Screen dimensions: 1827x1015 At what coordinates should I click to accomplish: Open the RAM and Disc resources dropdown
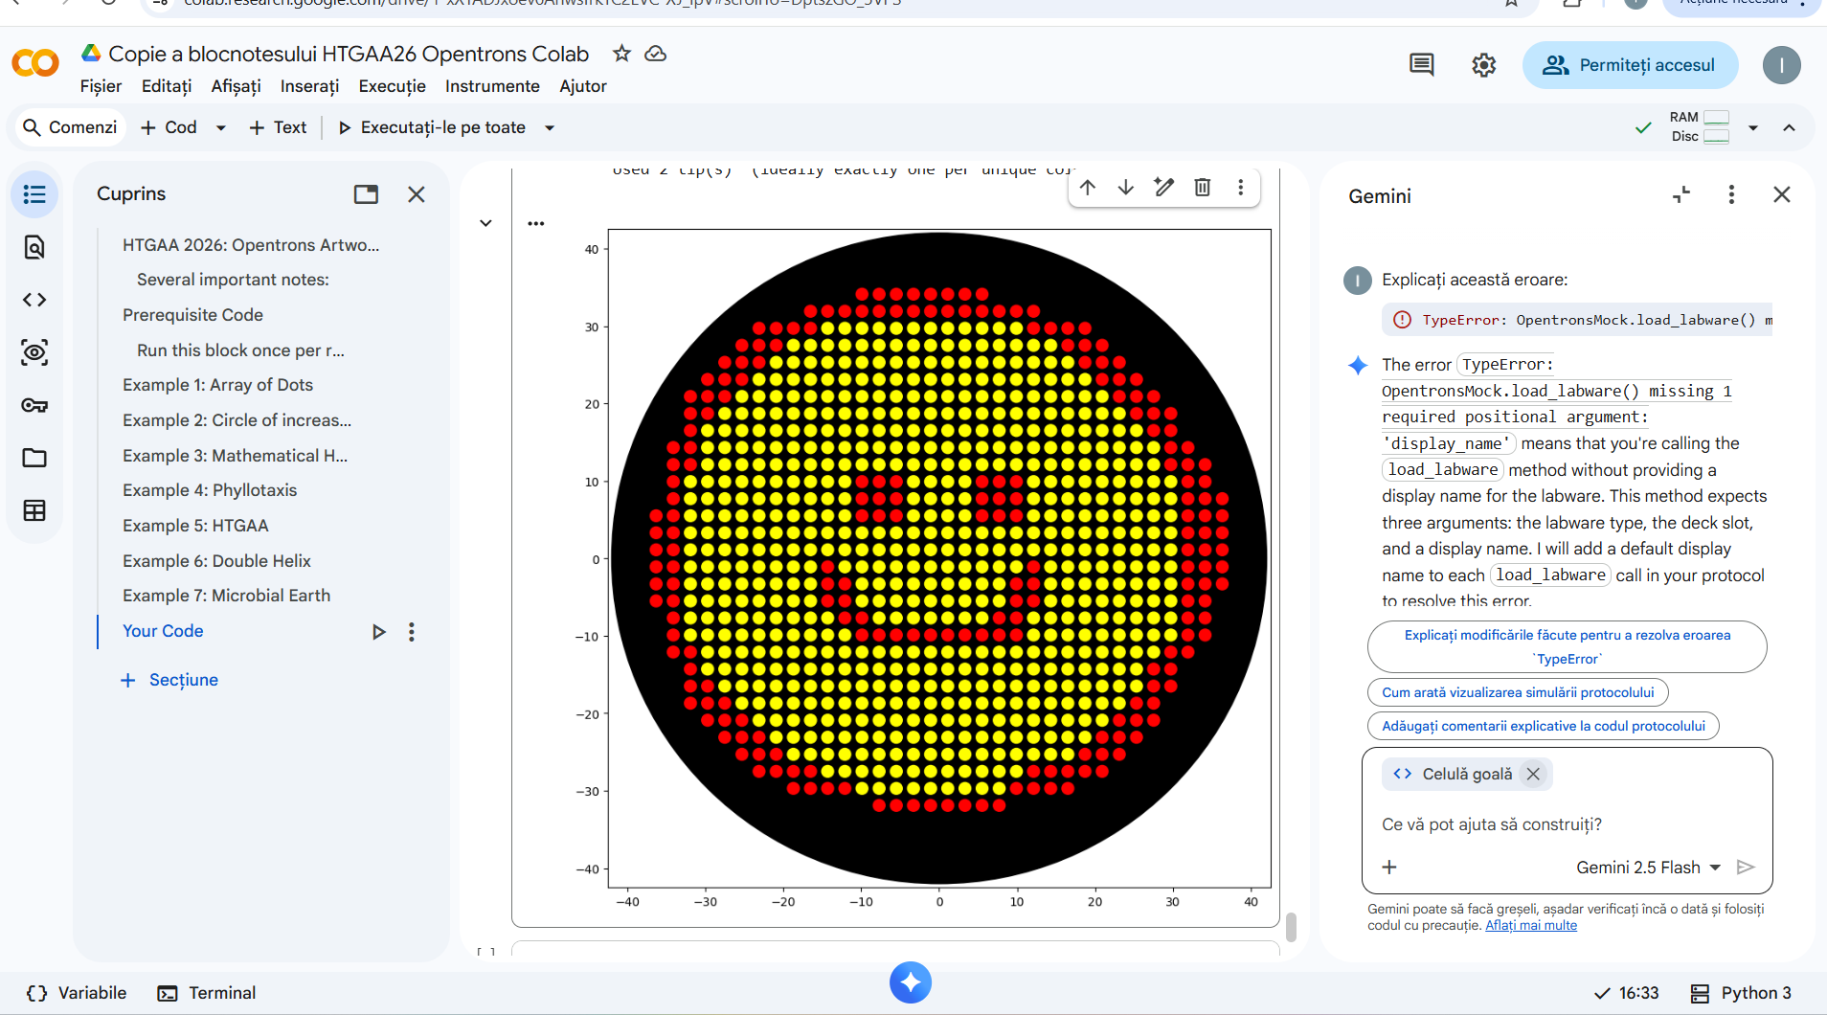1754,127
